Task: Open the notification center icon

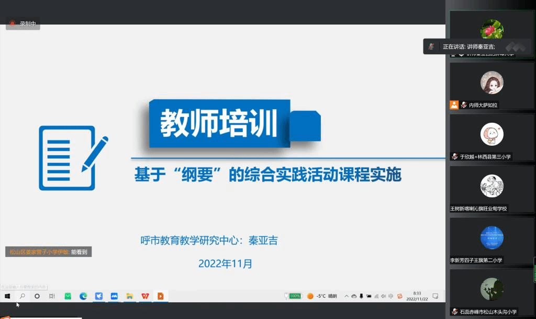Action: click(434, 296)
